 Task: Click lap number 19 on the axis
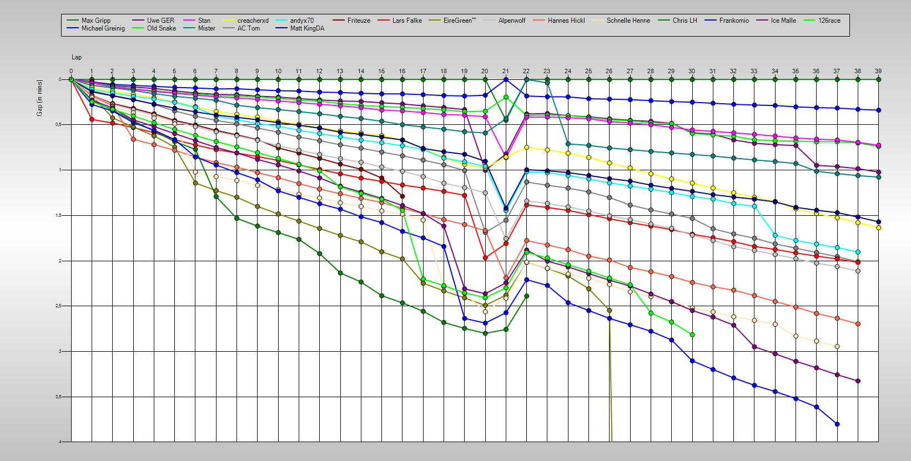pos(464,71)
